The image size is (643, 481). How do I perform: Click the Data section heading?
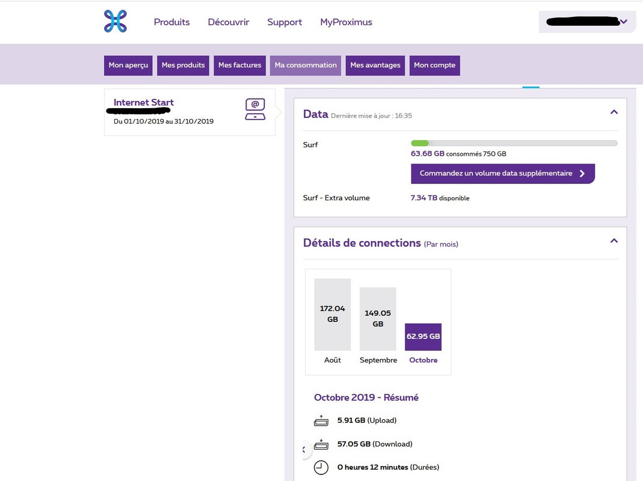315,114
